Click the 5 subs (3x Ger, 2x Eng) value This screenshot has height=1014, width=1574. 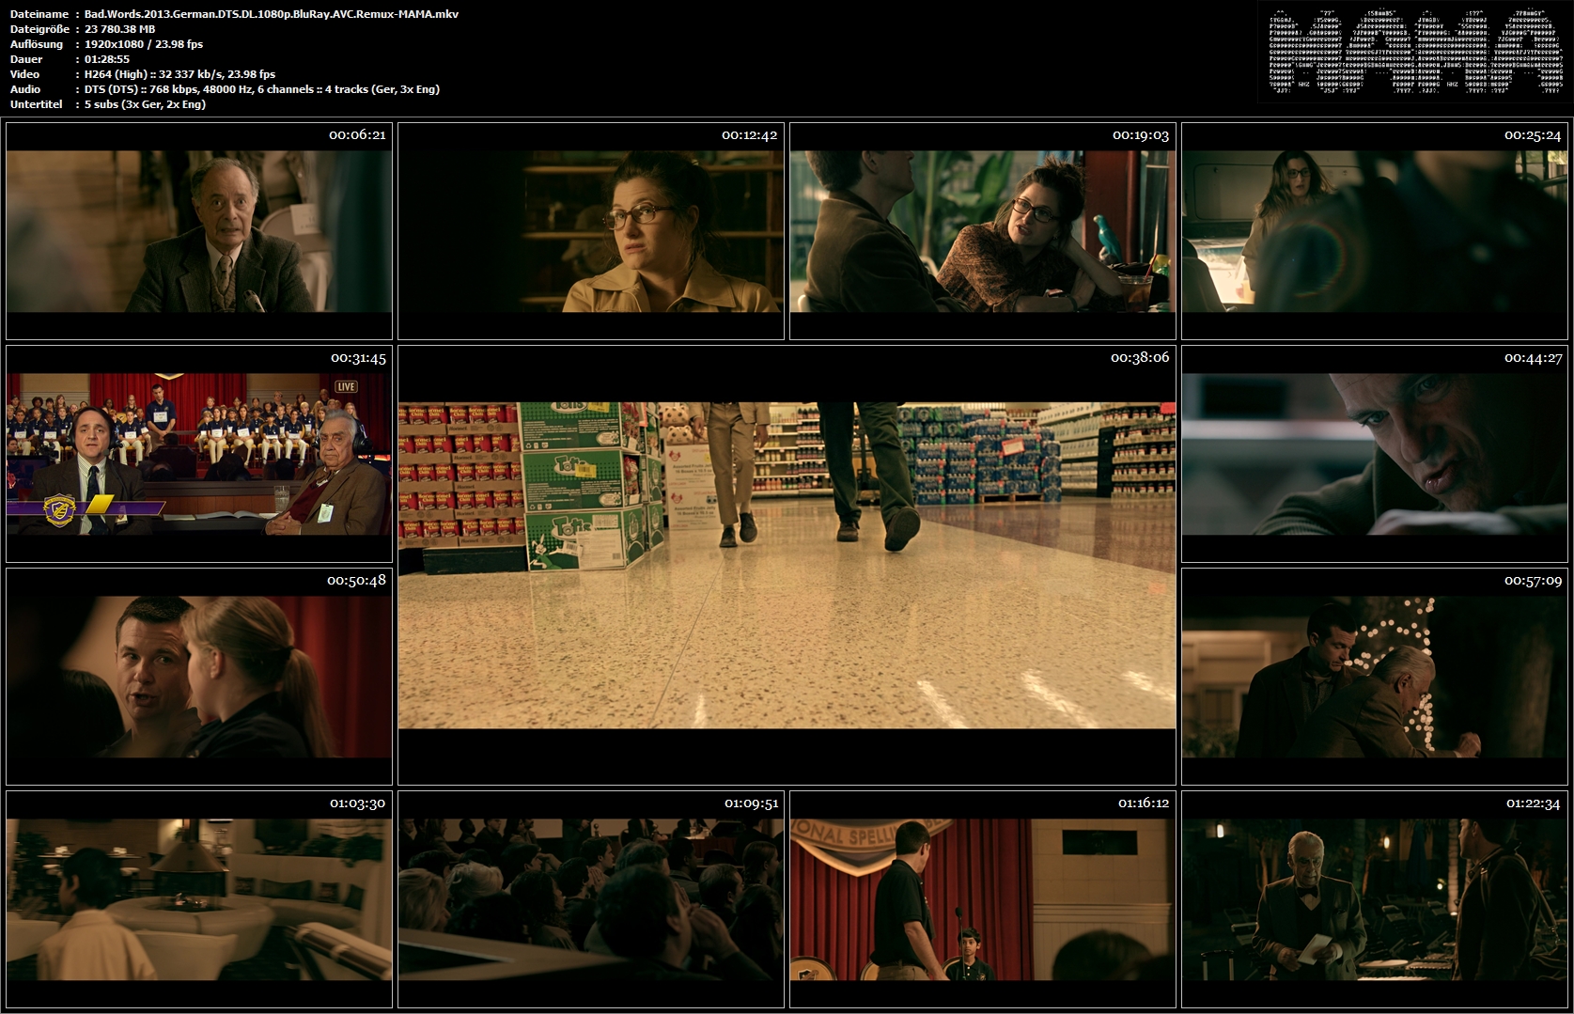(146, 104)
